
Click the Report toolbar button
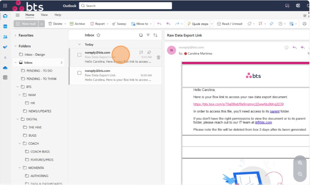[98, 24]
